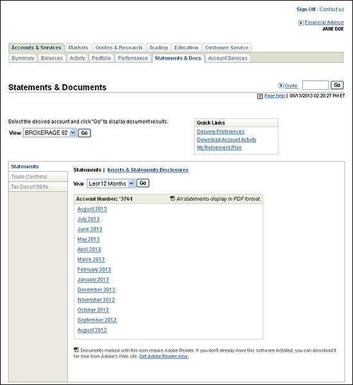Follow the Get Adobe Reader now link
Image resolution: width=353 pixels, height=385 pixels.
point(164,356)
